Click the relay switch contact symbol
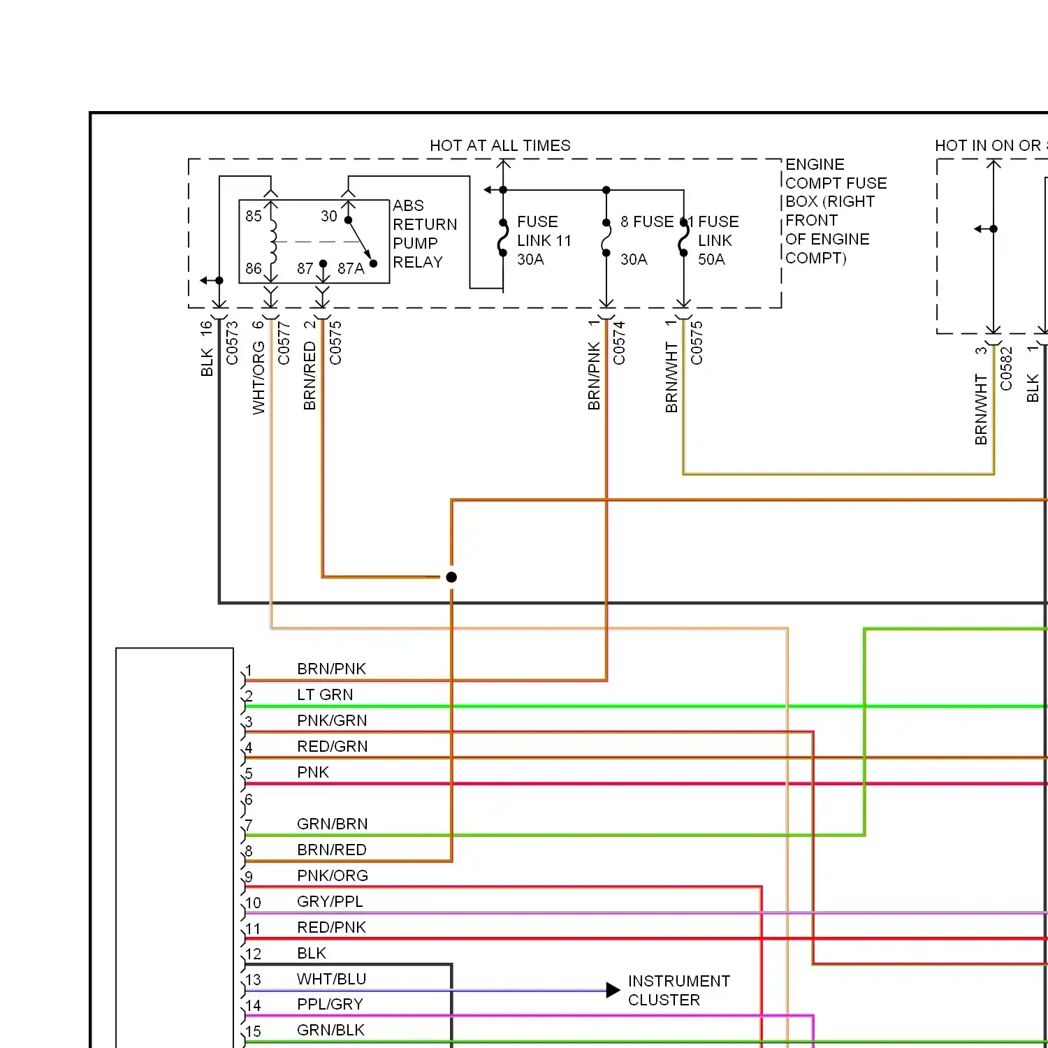This screenshot has height=1048, width=1048. tap(361, 242)
